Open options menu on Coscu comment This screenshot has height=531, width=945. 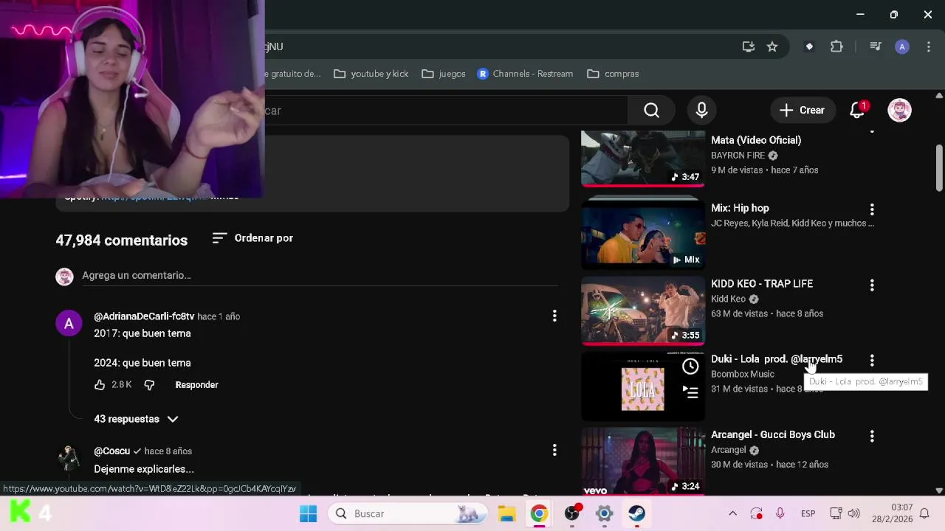click(554, 451)
